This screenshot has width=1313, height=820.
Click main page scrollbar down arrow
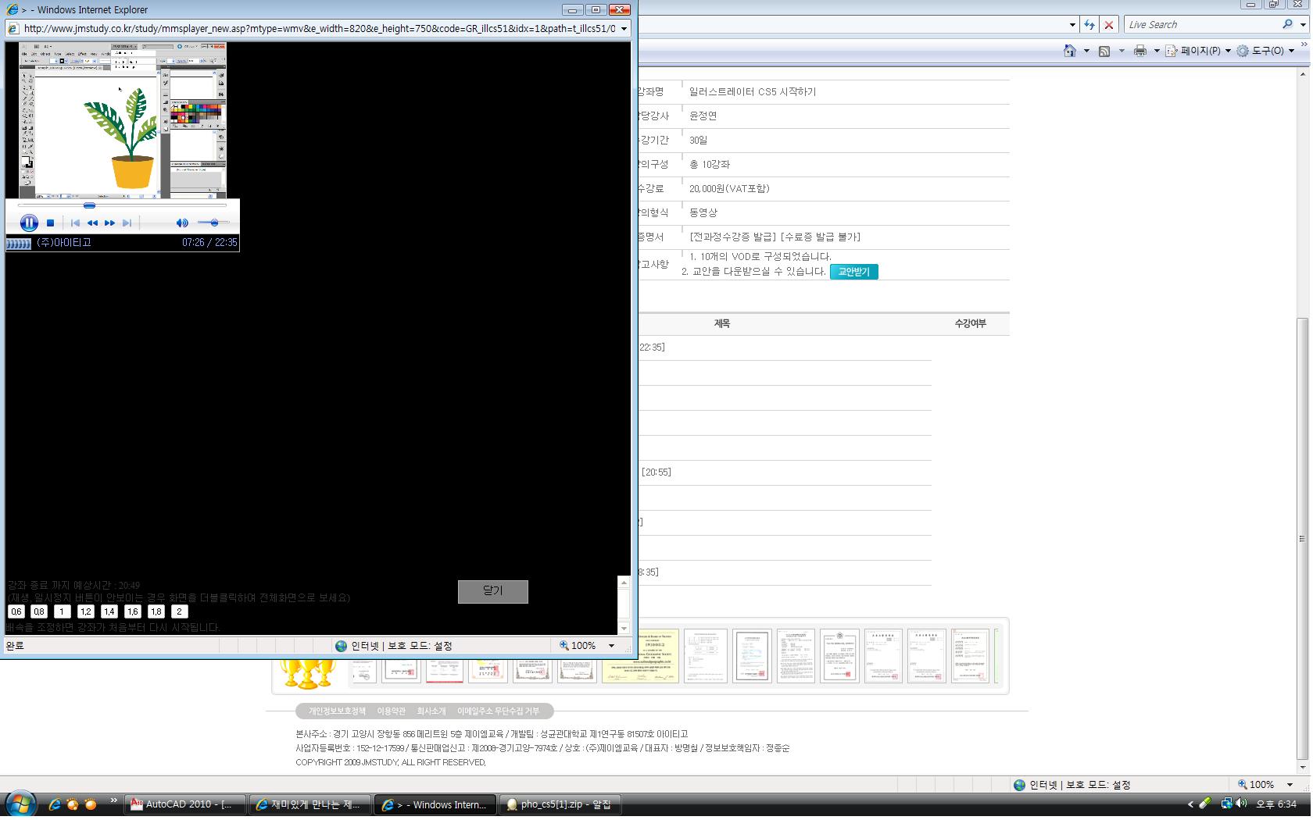[1302, 768]
